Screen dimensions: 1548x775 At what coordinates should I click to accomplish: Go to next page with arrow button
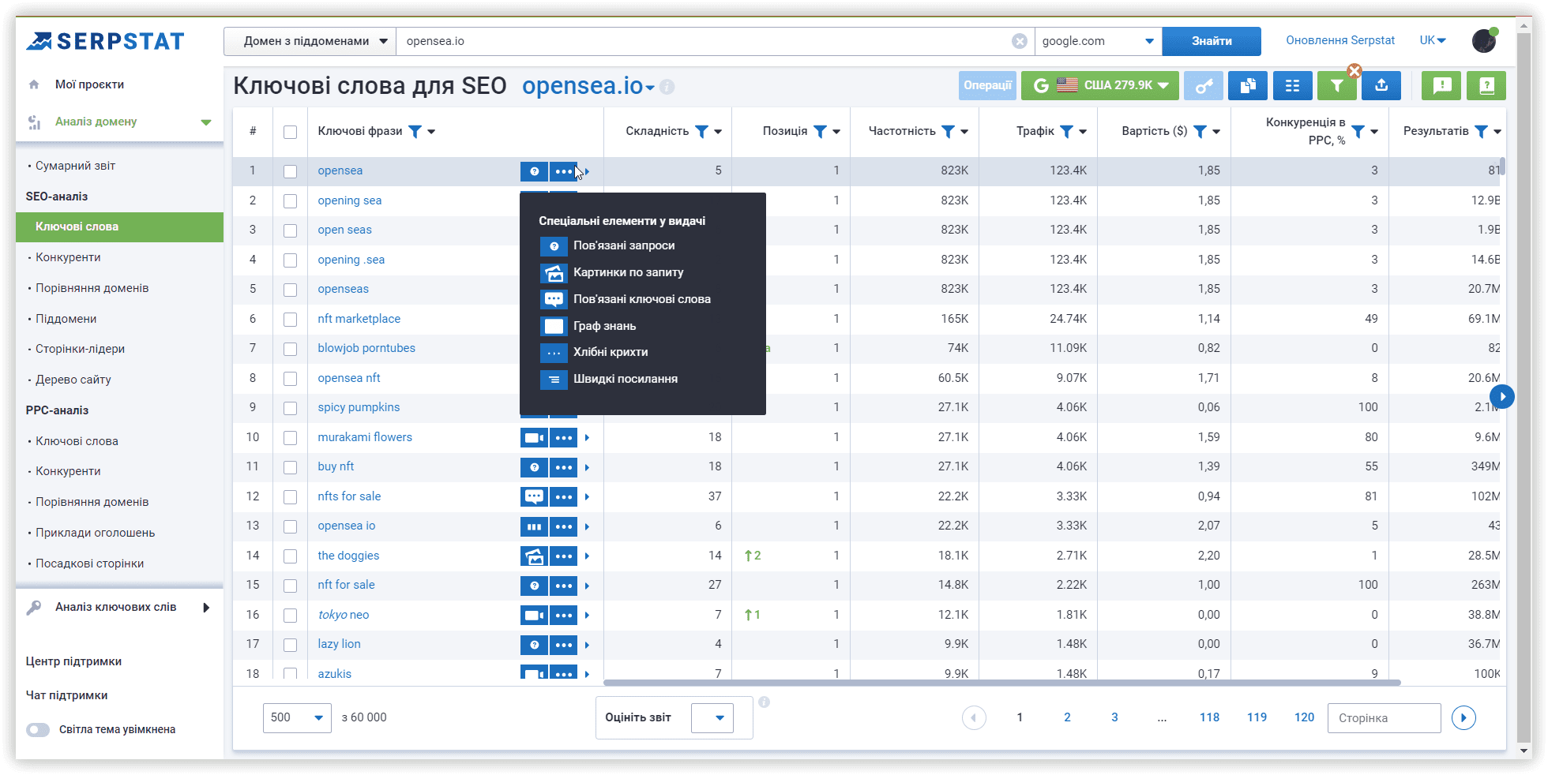point(1463,717)
